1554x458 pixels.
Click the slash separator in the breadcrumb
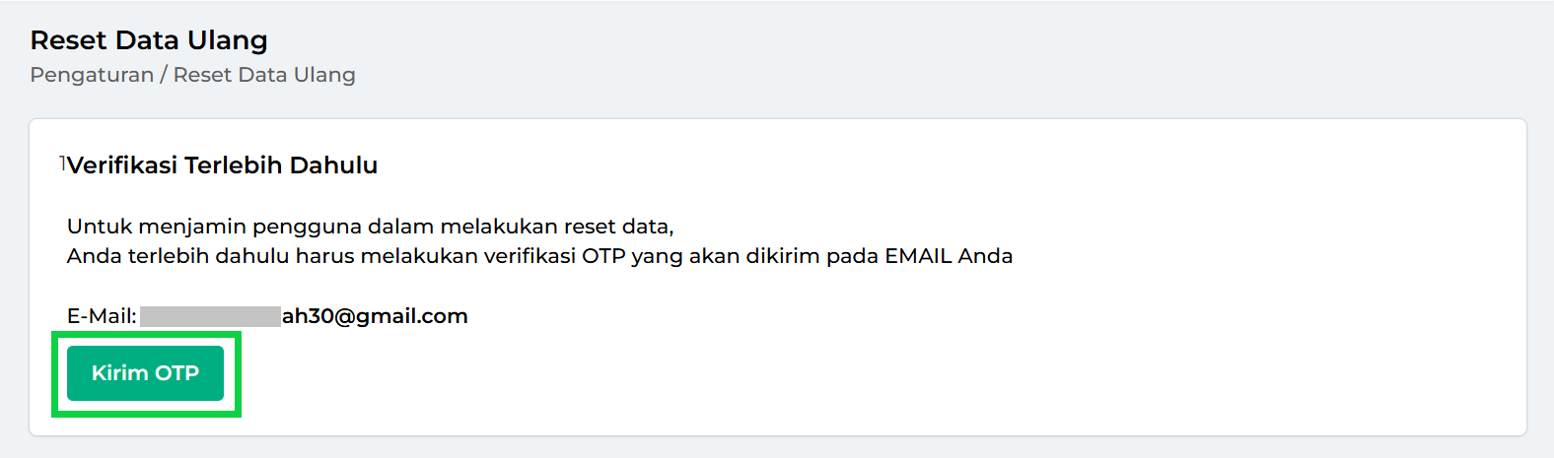(x=164, y=75)
